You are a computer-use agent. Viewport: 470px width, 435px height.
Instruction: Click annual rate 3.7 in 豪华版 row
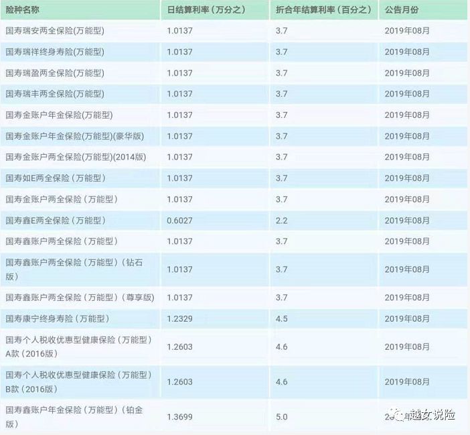281,136
